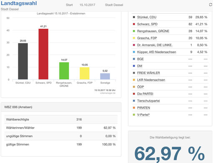The image size is (213, 163).
Task: Open candidate link Stünkel, CDU
Action: [147, 17]
